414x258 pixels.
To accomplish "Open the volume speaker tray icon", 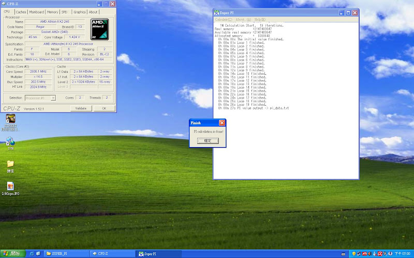I will (x=369, y=253).
